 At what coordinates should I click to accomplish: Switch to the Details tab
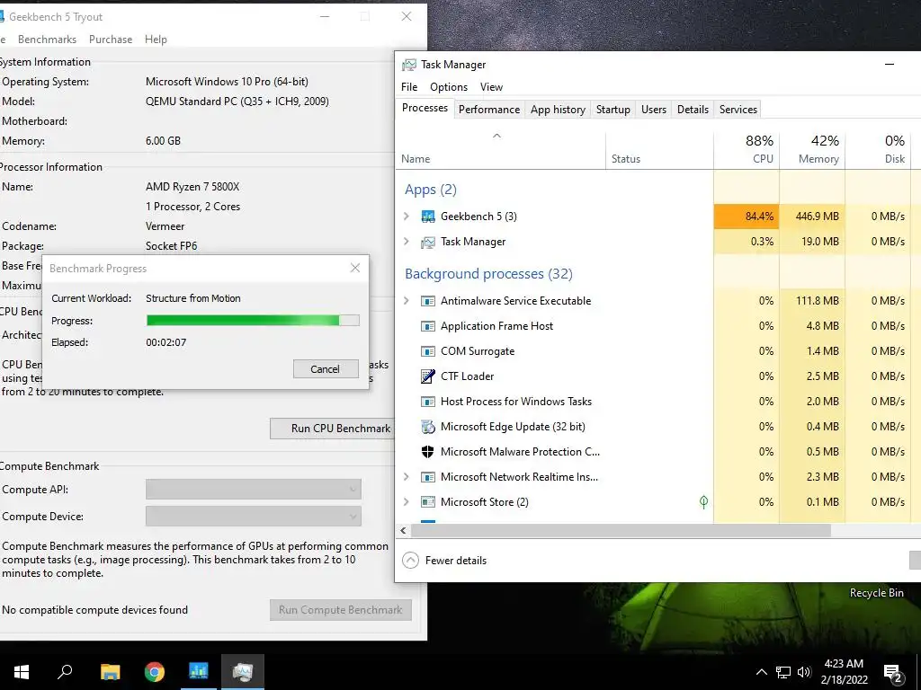click(x=693, y=110)
